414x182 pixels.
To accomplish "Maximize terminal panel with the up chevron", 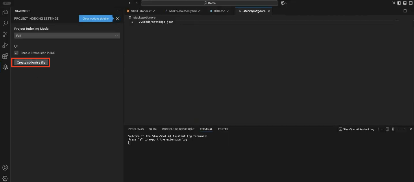I will pos(405,129).
